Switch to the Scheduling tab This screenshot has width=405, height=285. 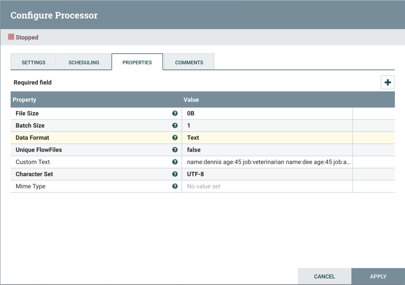[x=84, y=63]
